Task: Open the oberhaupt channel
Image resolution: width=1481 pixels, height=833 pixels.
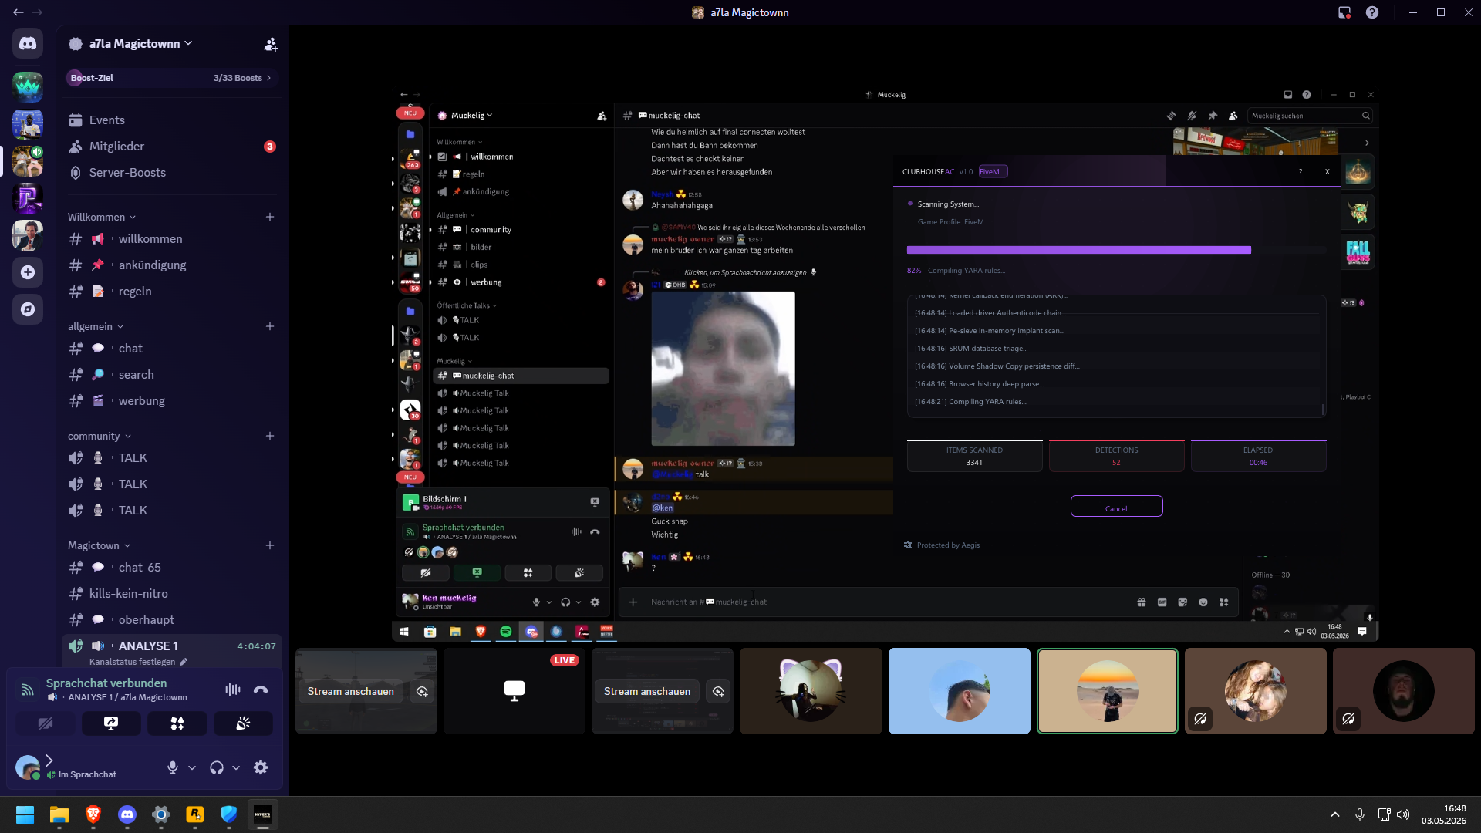Action: pos(171,620)
